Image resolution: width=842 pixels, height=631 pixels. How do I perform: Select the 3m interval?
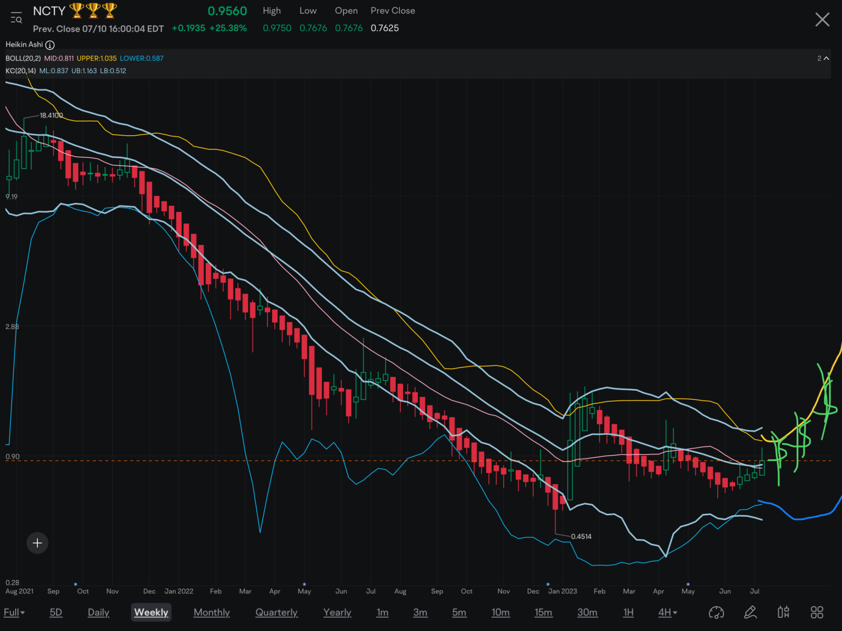pos(420,613)
